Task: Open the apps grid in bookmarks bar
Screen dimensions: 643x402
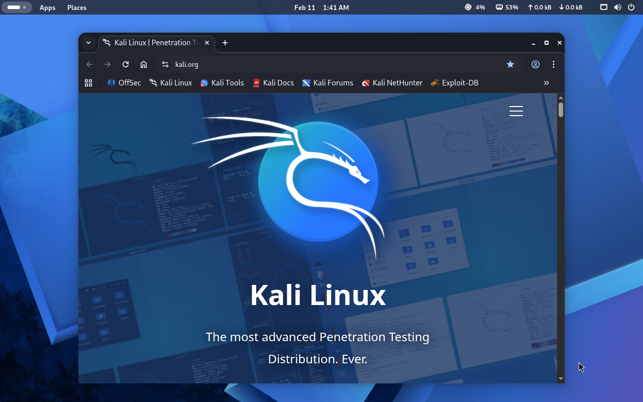Action: pos(88,83)
